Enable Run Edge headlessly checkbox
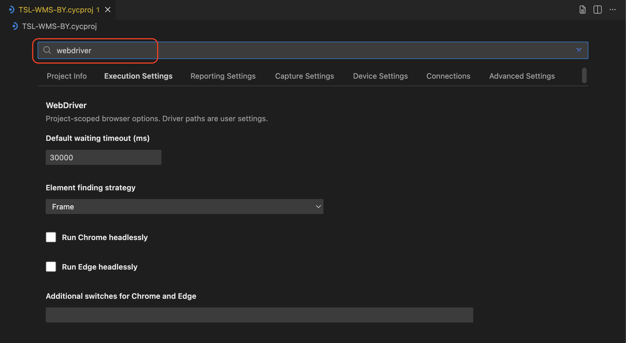The image size is (626, 343). [x=51, y=267]
